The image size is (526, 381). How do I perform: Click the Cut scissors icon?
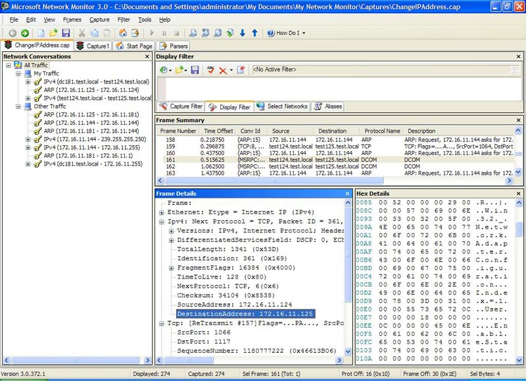[81, 33]
